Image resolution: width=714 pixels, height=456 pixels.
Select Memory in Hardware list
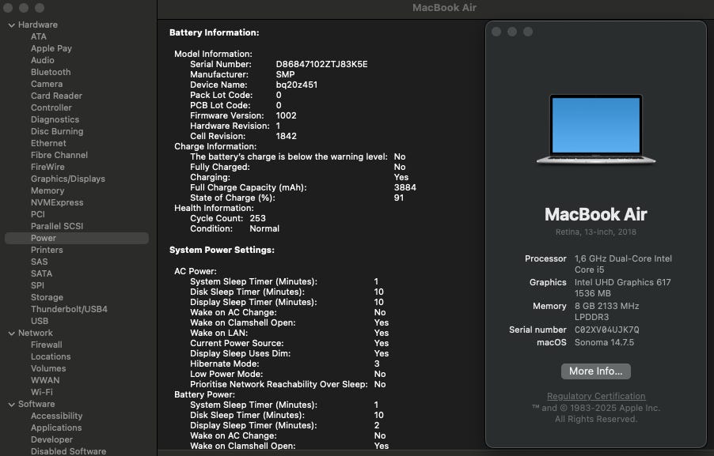click(47, 190)
